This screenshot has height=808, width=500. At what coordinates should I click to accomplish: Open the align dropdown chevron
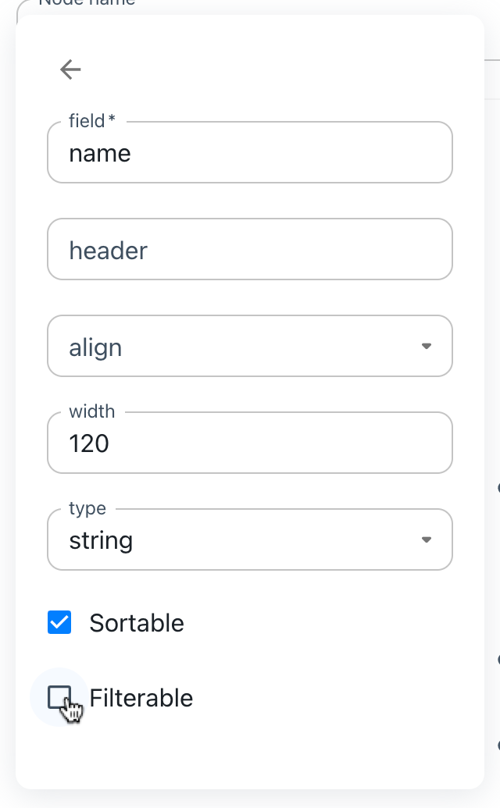coord(427,346)
